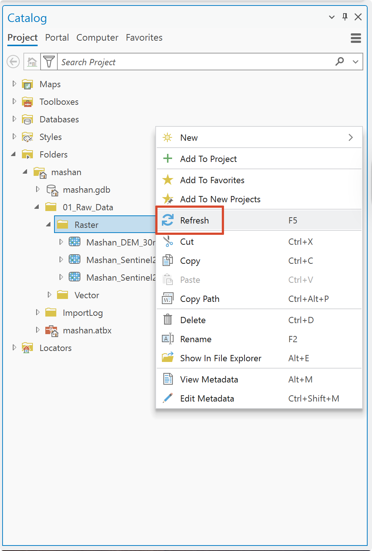Image resolution: width=372 pixels, height=551 pixels.
Task: Select the ImportLog folder
Action: (83, 313)
